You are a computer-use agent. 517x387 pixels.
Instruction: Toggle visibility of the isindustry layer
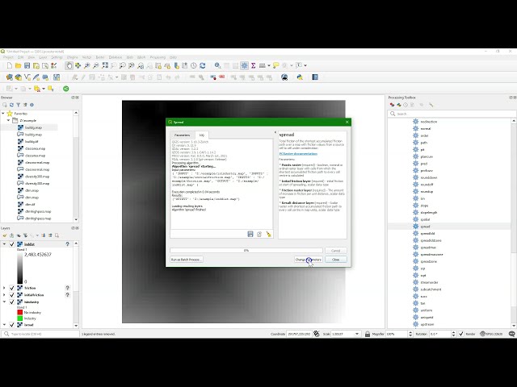(12, 302)
